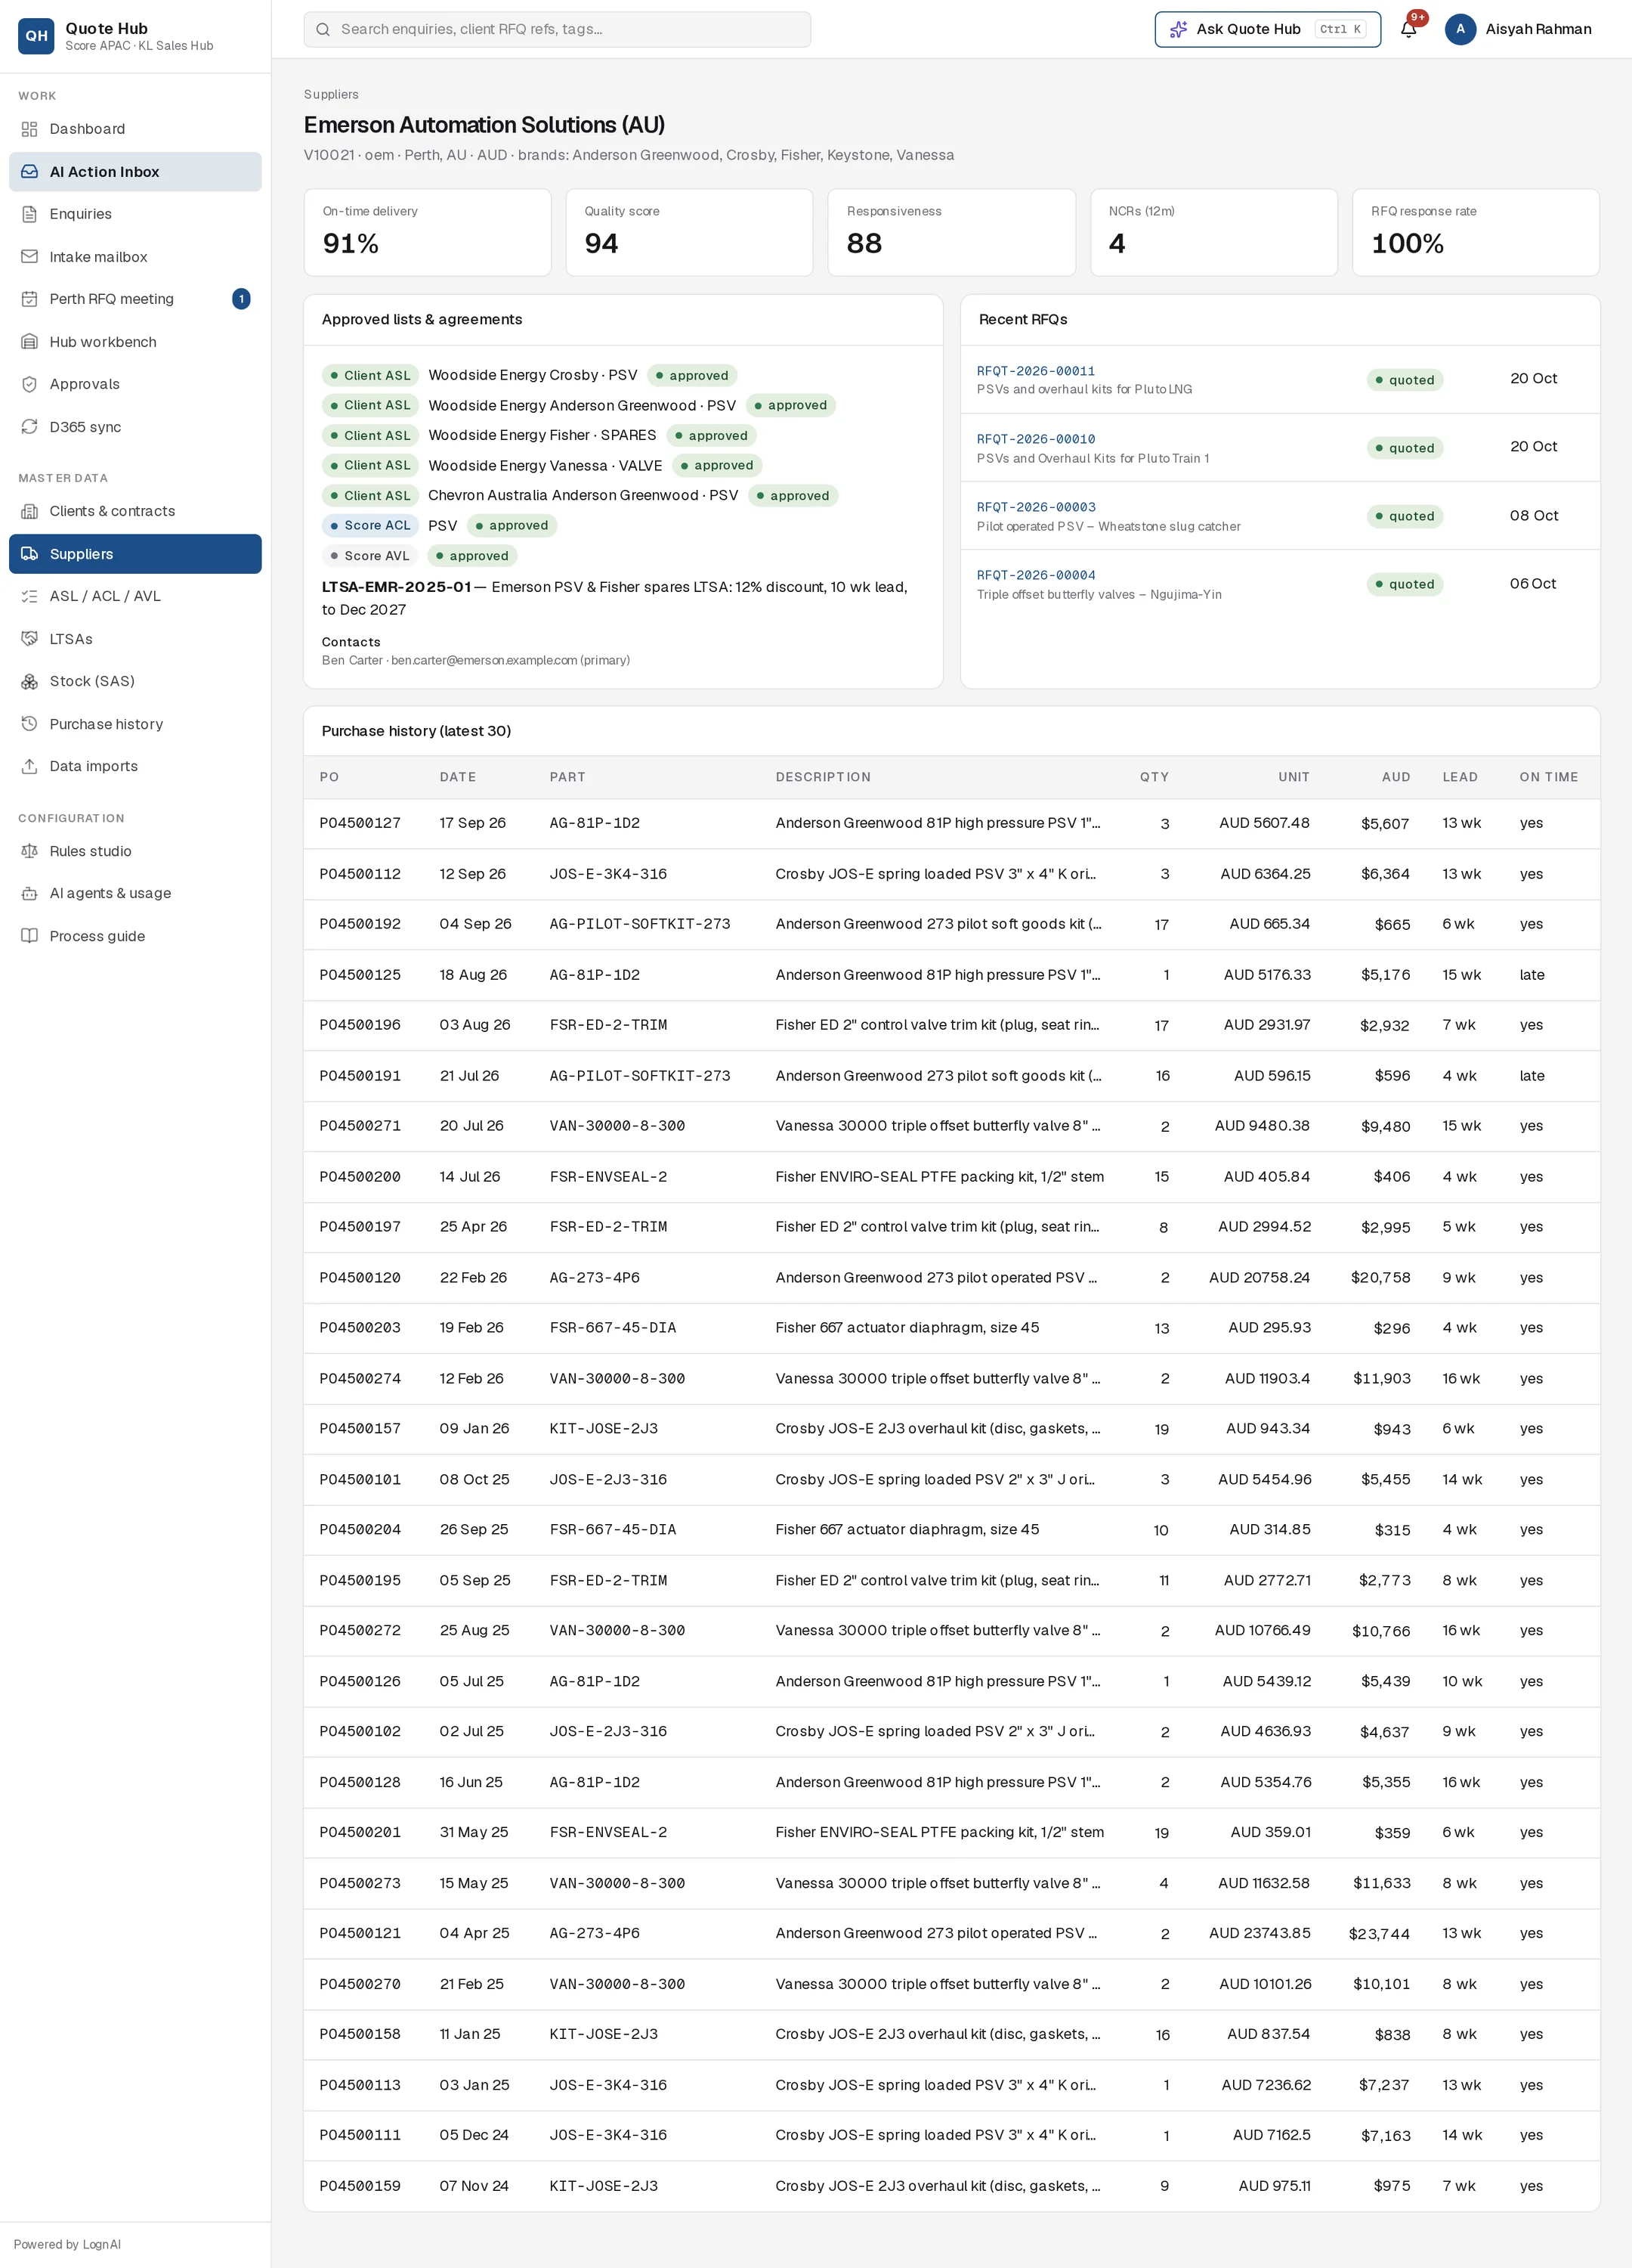Open Enquiries document icon
1632x2268 pixels.
point(30,214)
